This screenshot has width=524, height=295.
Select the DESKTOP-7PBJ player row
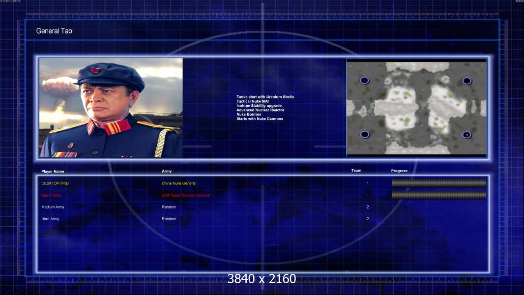click(x=262, y=183)
